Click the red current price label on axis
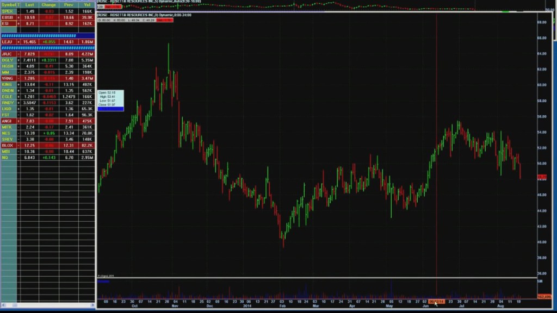The image size is (557, 313). click(542, 177)
